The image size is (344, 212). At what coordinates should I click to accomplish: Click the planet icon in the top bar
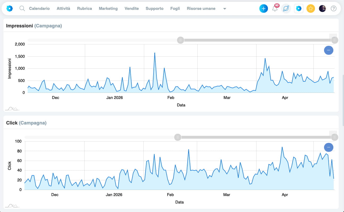click(286, 9)
